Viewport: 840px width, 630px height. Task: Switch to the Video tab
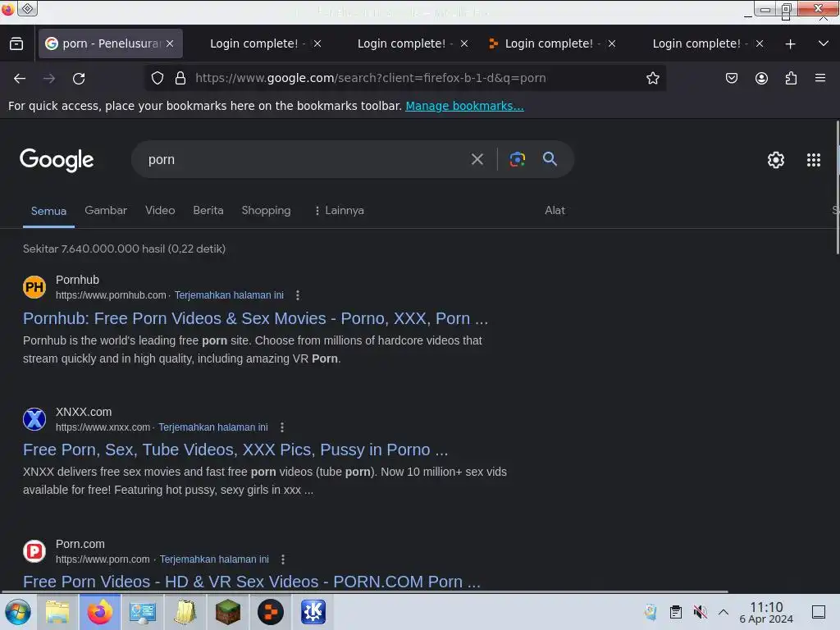click(160, 210)
